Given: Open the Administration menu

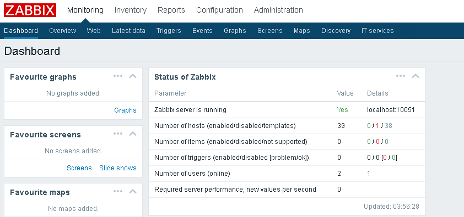Looking at the screenshot, I should point(278,10).
